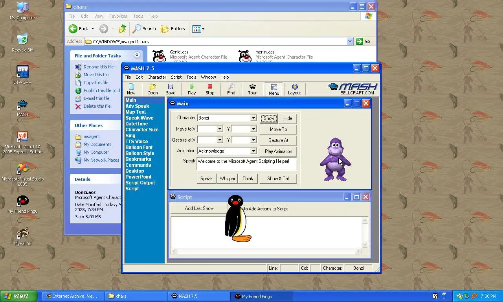Screen dimensions: 503x302
Task: Click the red Stop icon in MASH
Action: [x=210, y=89]
